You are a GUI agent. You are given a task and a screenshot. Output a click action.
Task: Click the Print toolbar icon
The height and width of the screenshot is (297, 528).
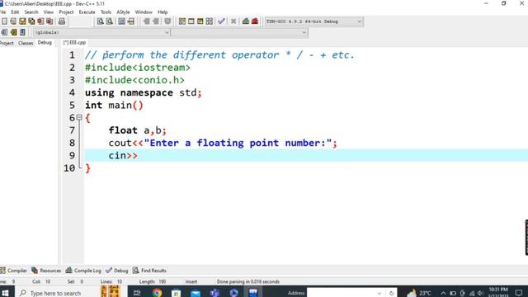(62, 21)
